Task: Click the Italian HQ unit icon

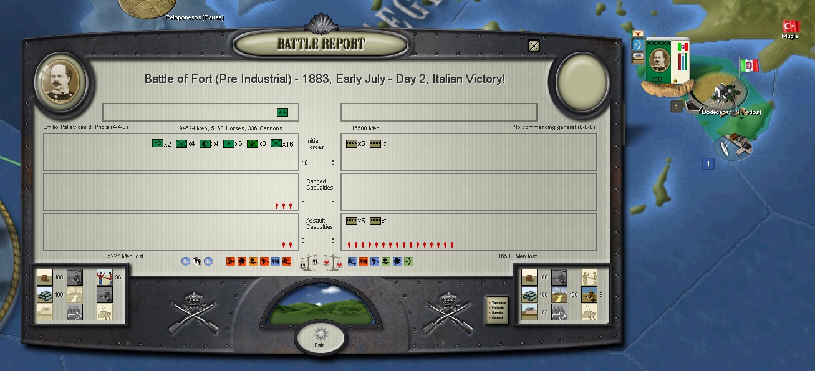Action: [x=157, y=143]
